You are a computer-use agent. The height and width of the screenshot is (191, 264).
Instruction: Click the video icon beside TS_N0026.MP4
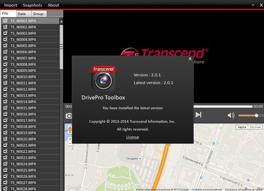5,176
